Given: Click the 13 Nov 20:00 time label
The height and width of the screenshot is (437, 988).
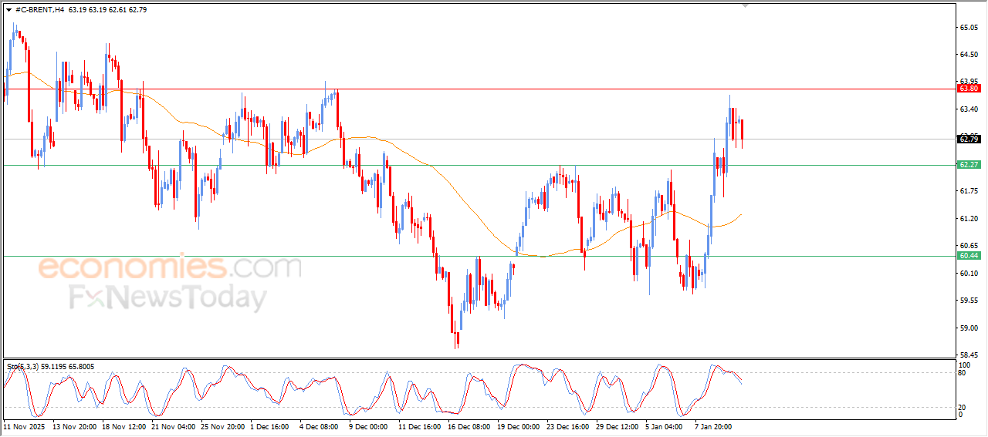Looking at the screenshot, I should pyautogui.click(x=76, y=425).
